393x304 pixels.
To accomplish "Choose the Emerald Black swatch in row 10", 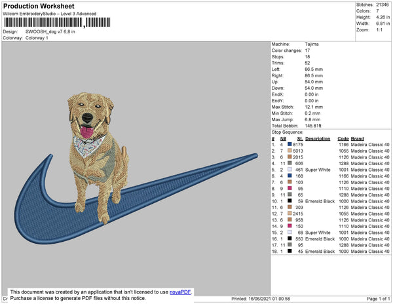I will click(x=290, y=200).
